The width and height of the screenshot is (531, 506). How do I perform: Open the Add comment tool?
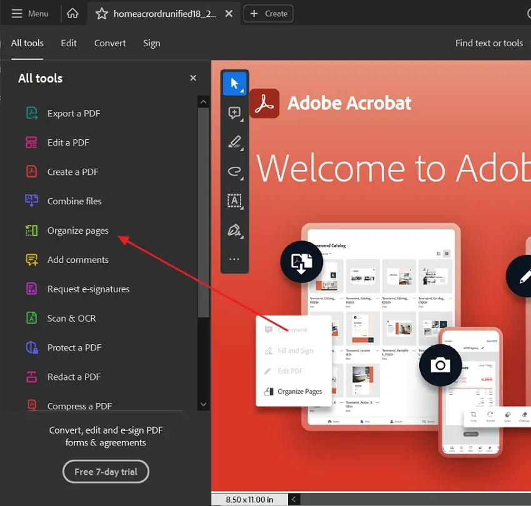(x=234, y=112)
